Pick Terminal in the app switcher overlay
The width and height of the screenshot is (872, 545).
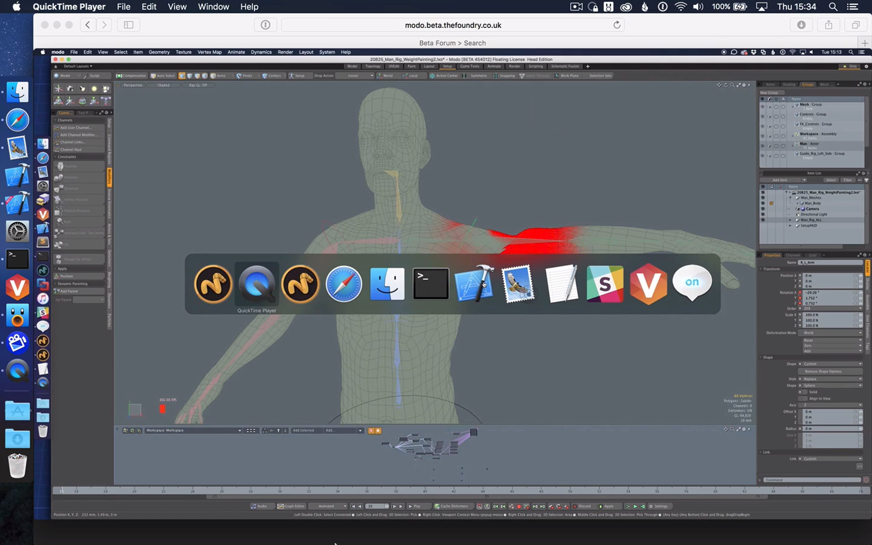click(x=431, y=284)
